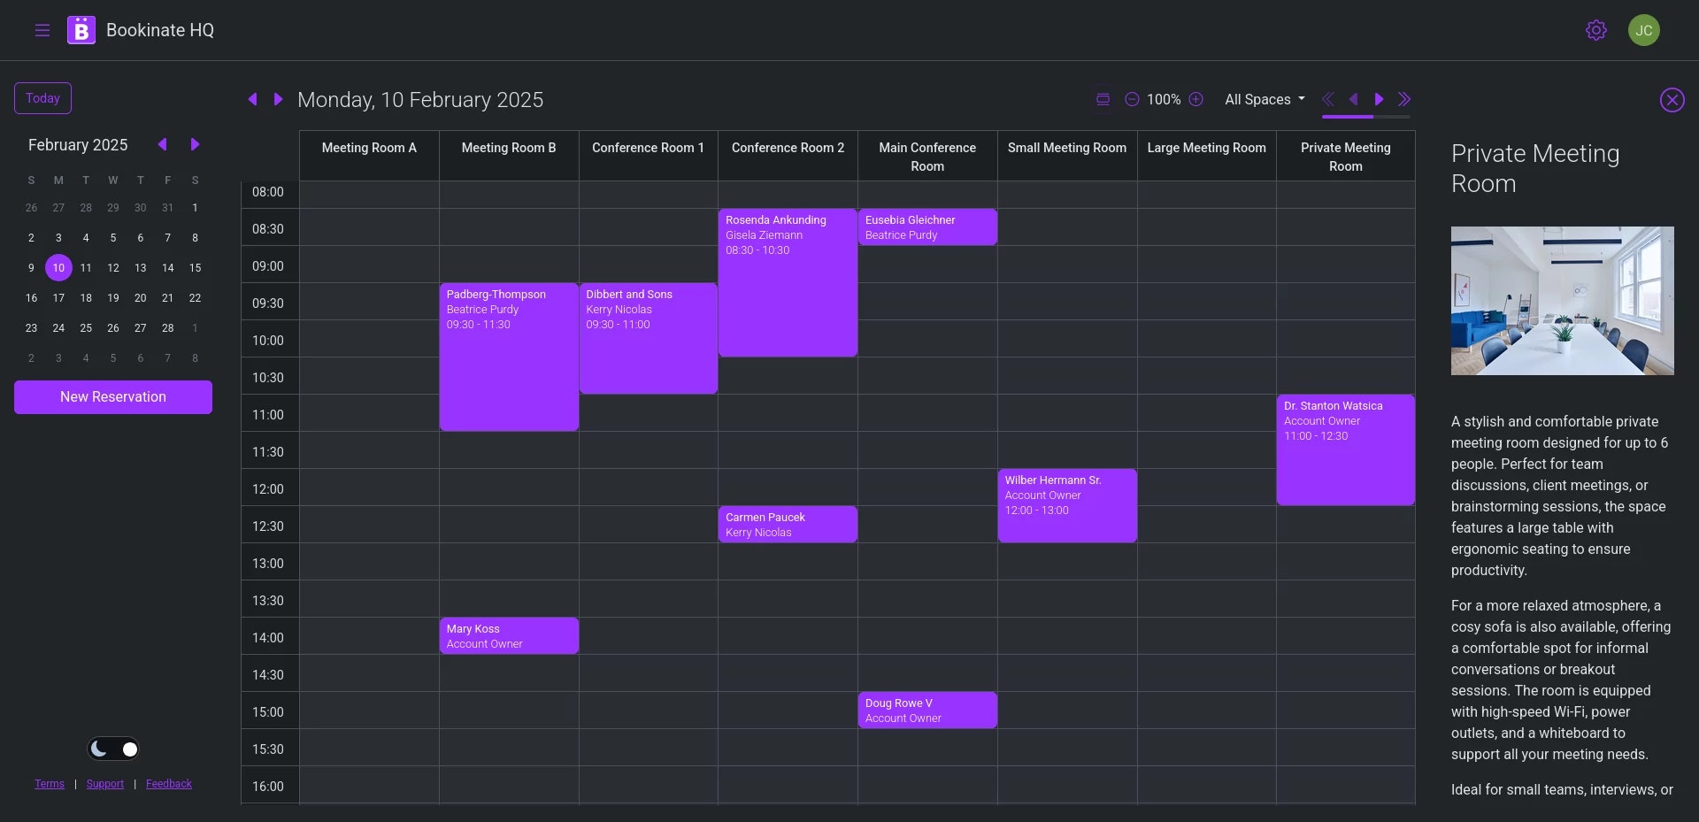Select 17 February in mini calendar
This screenshot has width=1699, height=822.
[x=58, y=297]
